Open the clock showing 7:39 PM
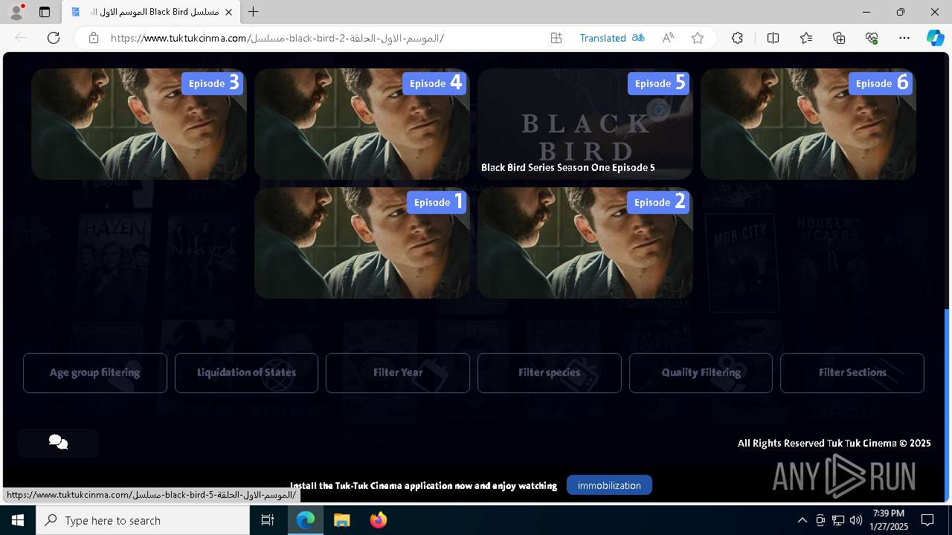 tap(889, 520)
